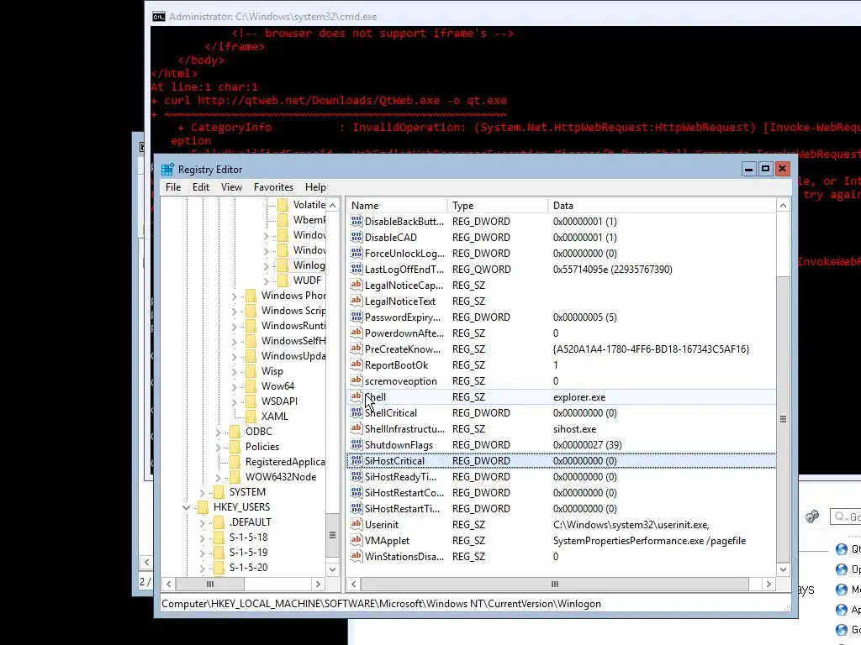Click the cmd.exe window title icon
The height and width of the screenshot is (645, 861).
point(159,17)
